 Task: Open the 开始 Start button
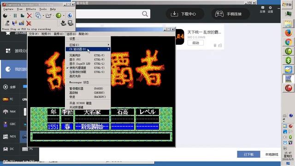point(287,4)
